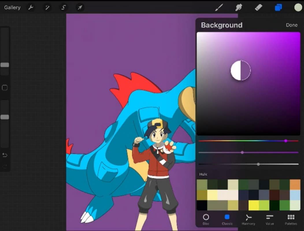Pick a yellow swatch from the Hulk palette
This screenshot has height=231, width=304.
[x=254, y=206]
